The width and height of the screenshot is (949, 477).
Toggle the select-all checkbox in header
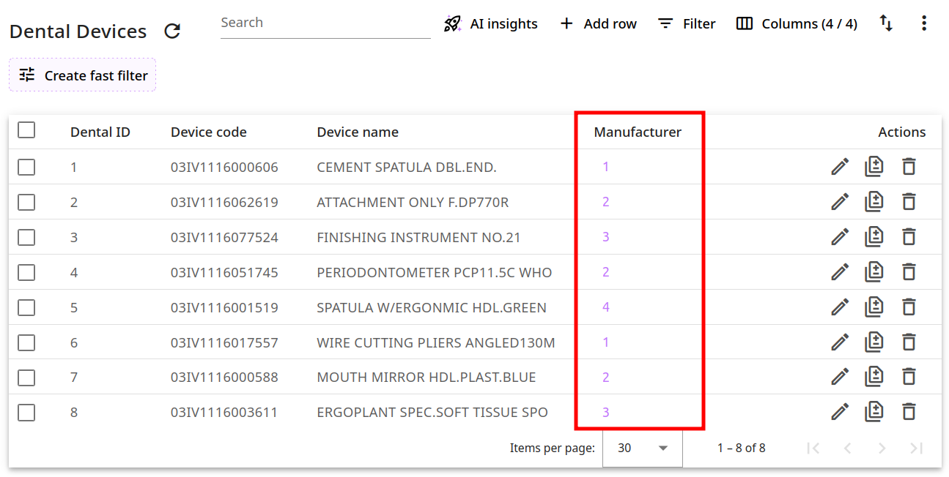coord(26,130)
